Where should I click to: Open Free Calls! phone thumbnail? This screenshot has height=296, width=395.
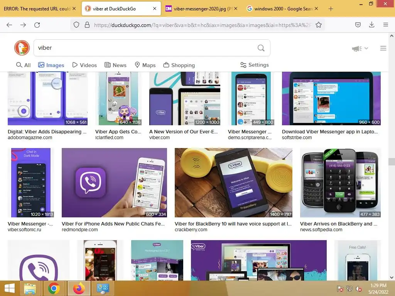(x=358, y=260)
